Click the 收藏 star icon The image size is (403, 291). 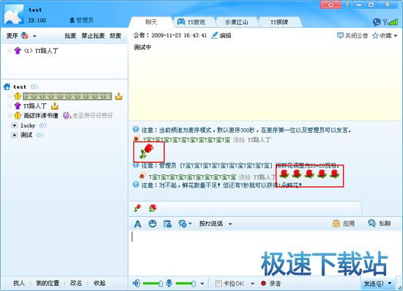(x=375, y=35)
